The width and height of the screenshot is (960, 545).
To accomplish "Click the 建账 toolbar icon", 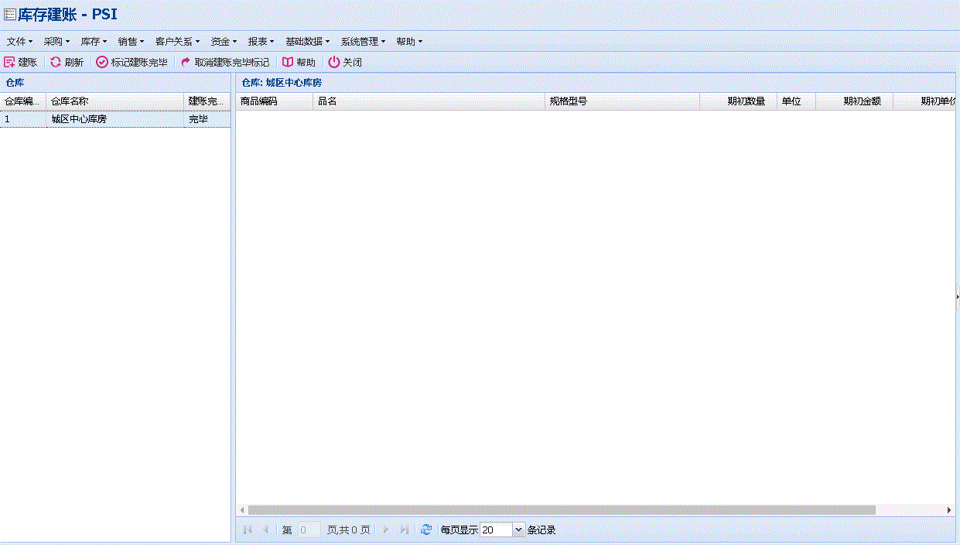I will tap(9, 62).
